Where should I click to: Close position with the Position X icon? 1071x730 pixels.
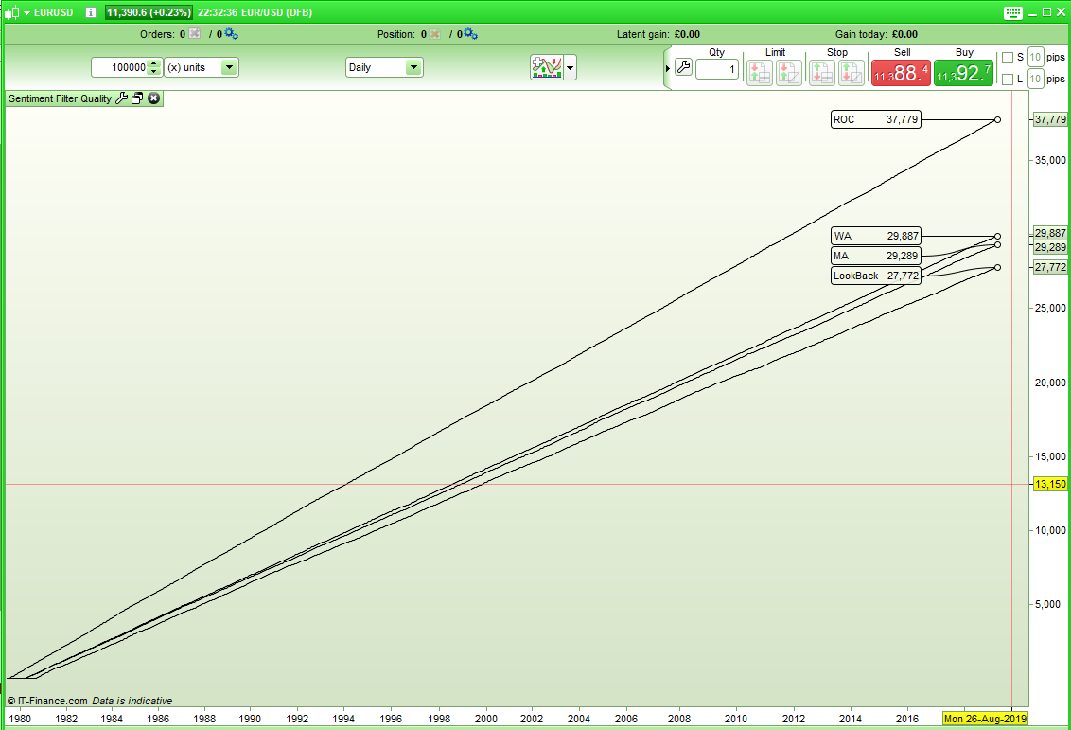click(x=434, y=33)
